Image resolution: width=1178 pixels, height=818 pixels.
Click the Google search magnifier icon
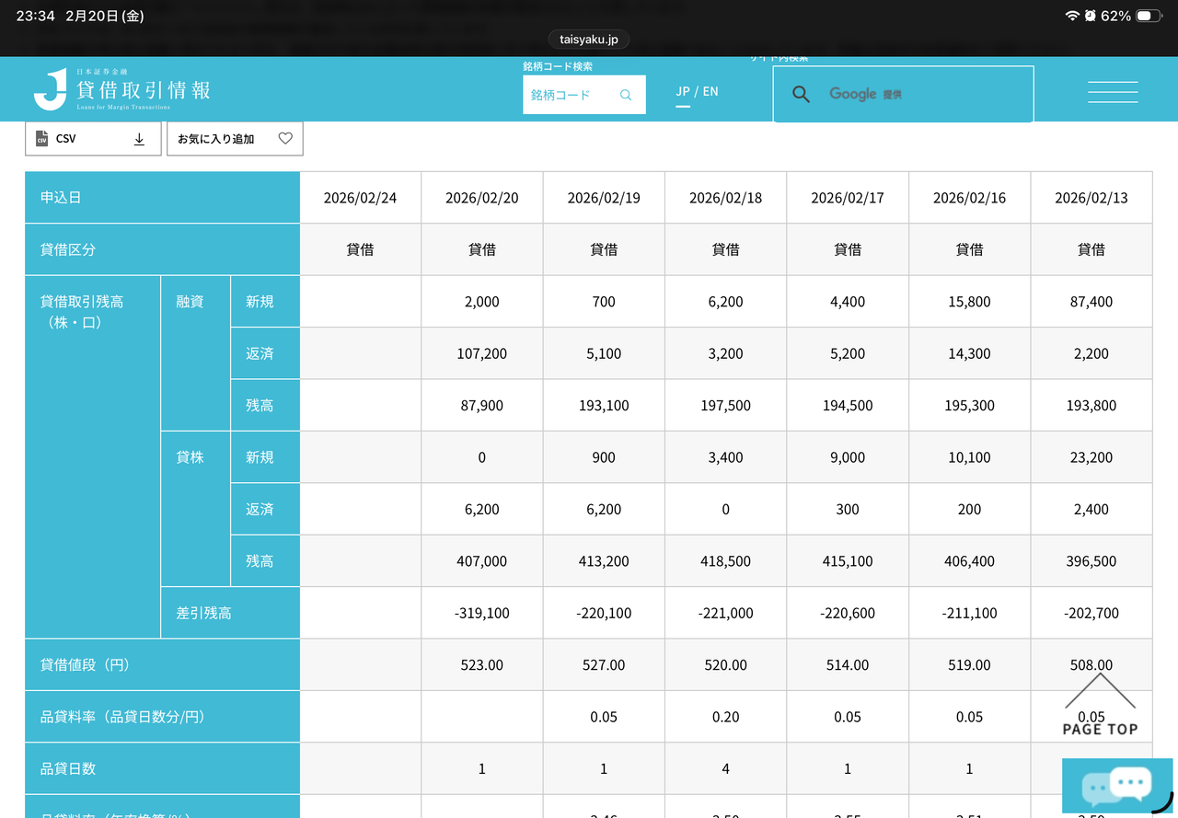tap(801, 94)
